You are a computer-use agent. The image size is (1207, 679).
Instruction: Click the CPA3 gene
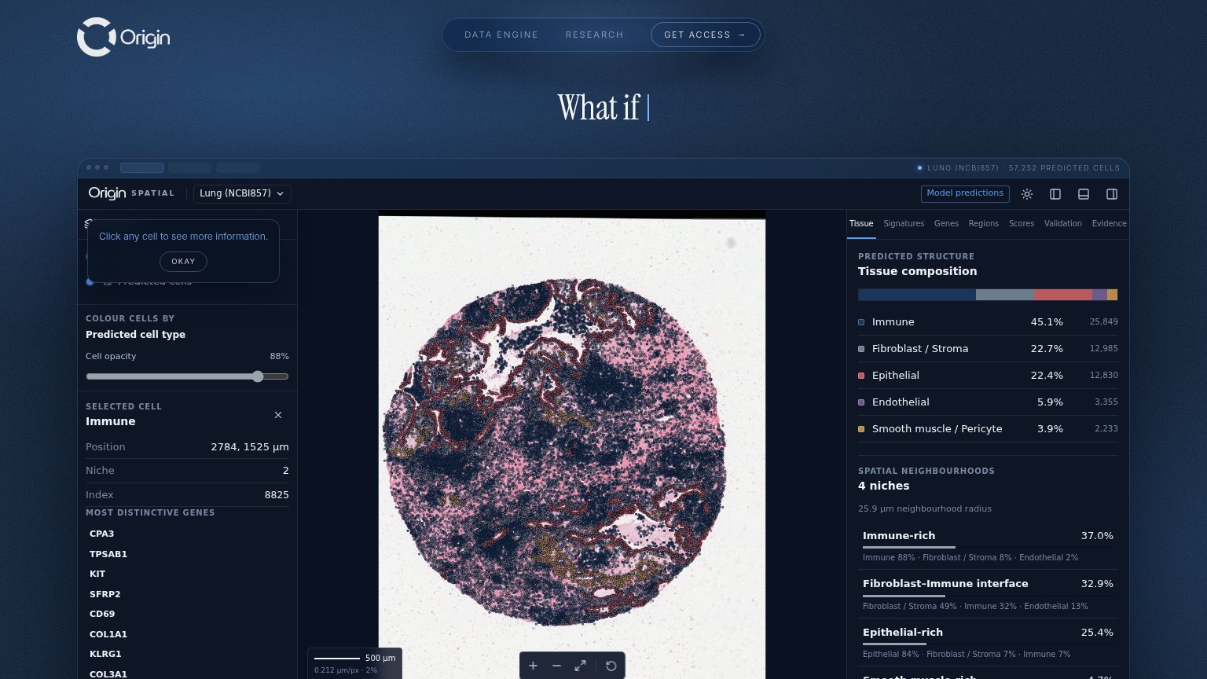[101, 534]
